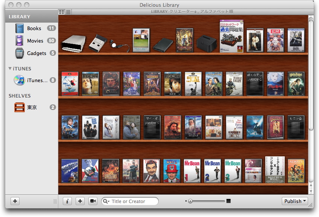Select Mr. Bean volume 2 cover

coord(213,171)
